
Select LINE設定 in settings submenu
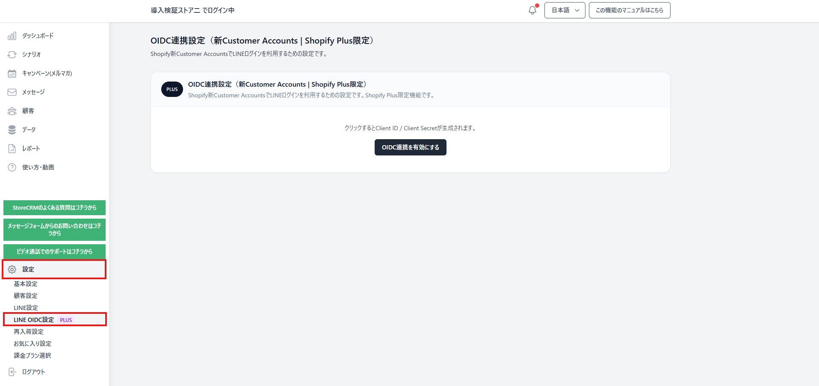pos(26,308)
